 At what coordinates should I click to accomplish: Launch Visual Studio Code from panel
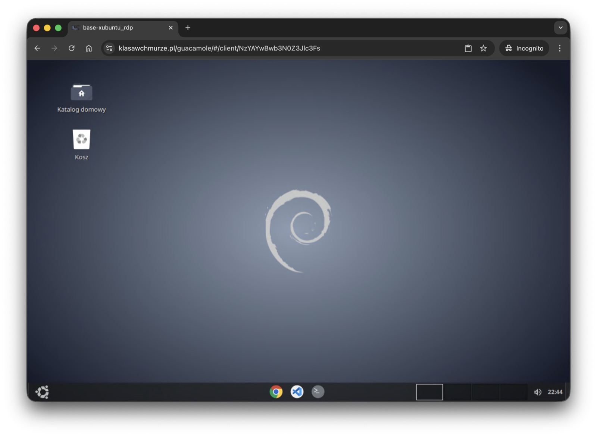297,391
